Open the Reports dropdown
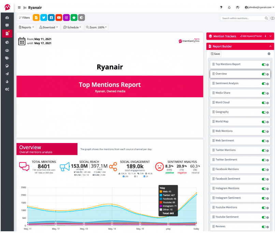 pyautogui.click(x=26, y=27)
